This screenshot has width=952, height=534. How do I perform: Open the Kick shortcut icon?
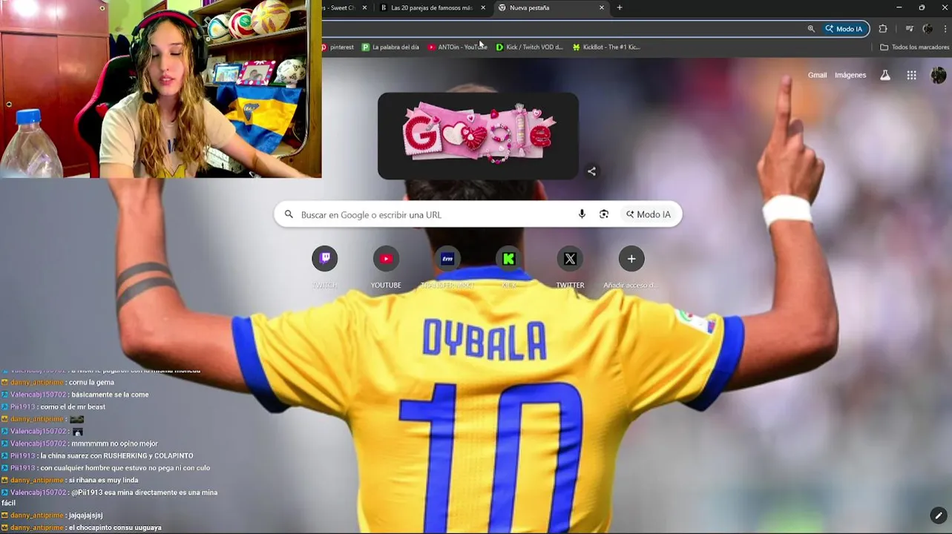coord(508,259)
